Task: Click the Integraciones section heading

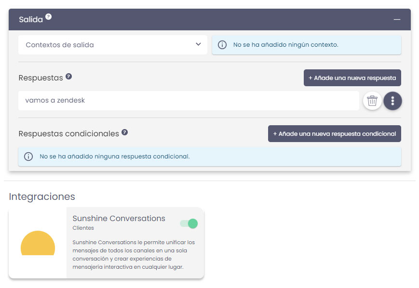Action: [x=42, y=196]
